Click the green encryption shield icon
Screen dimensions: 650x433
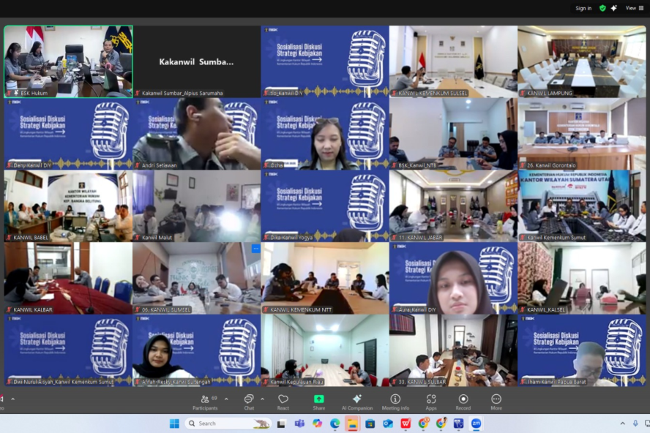coord(602,8)
